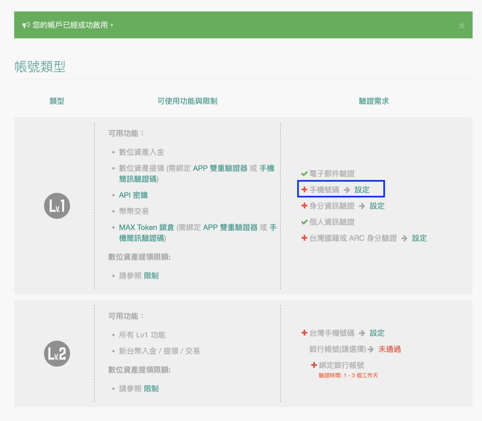Open APP 雙重驗證器 link under 數位資產提領
482x421 pixels.
(x=220, y=168)
